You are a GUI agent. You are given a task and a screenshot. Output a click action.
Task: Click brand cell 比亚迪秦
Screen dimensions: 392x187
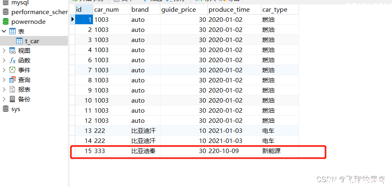click(x=145, y=151)
